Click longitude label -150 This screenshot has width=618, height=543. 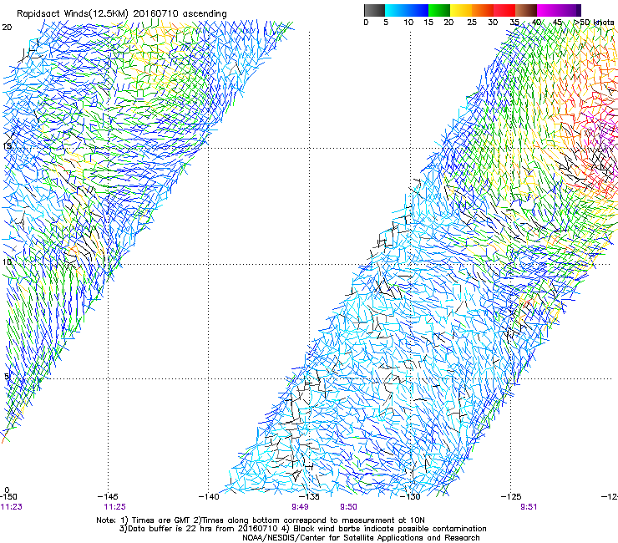pyautogui.click(x=8, y=497)
